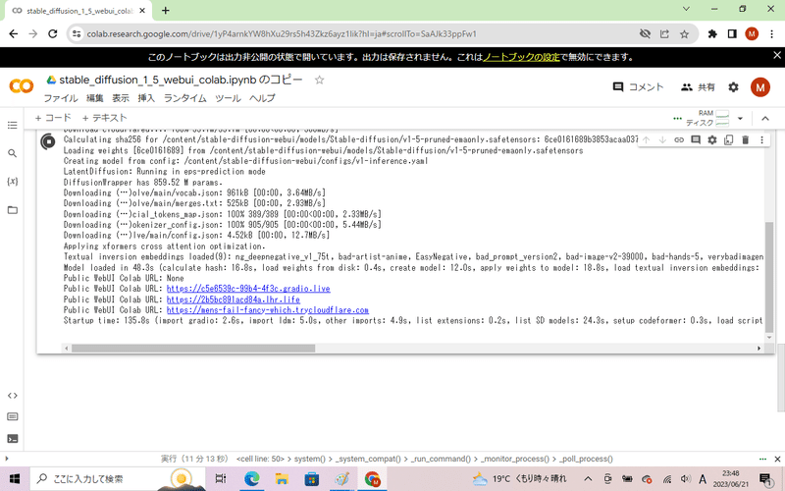This screenshot has width=785, height=491.
Task: Mirror cell in tab icon
Action: point(728,139)
